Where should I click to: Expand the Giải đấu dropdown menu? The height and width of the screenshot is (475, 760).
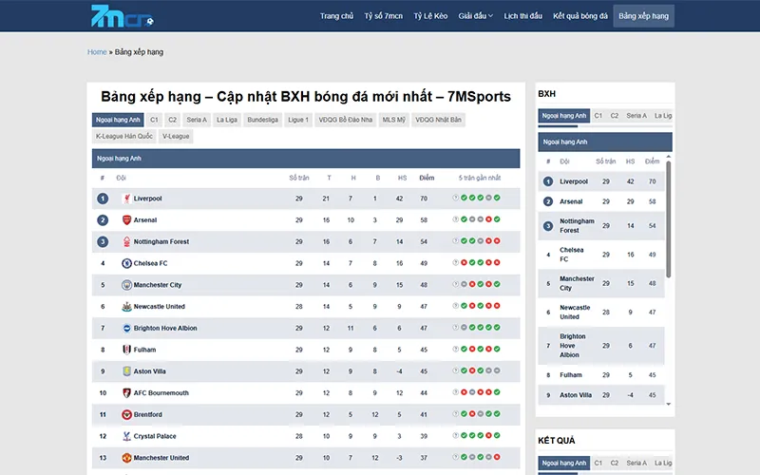click(x=475, y=16)
